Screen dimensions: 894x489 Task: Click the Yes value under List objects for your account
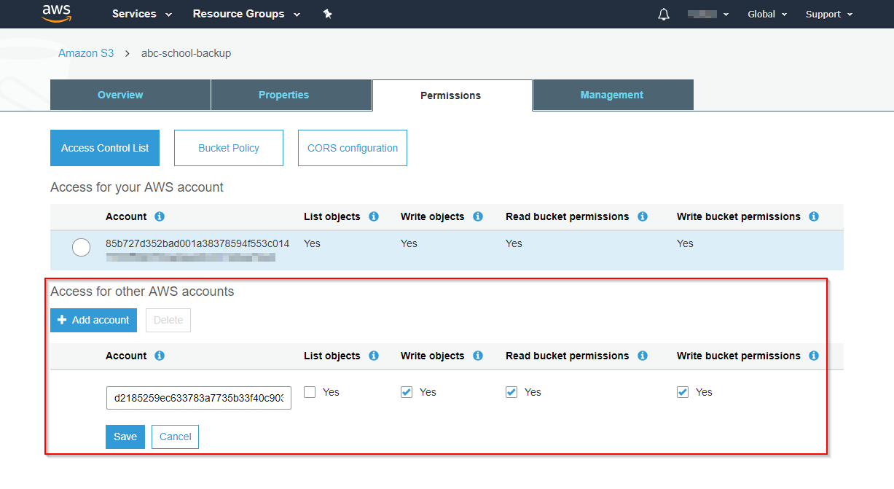312,243
